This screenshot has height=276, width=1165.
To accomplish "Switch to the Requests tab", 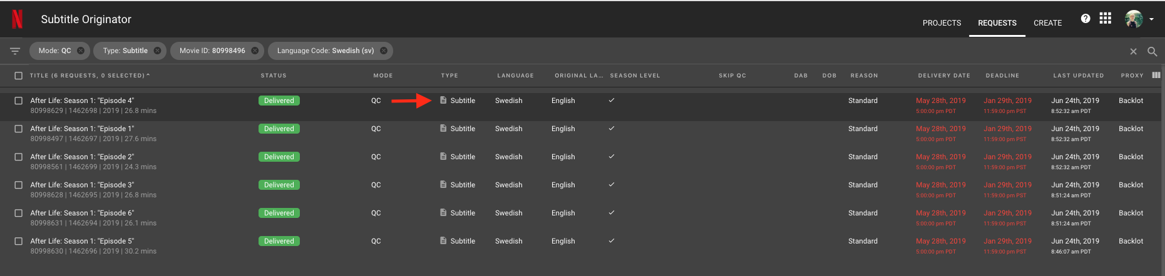I will pos(997,23).
